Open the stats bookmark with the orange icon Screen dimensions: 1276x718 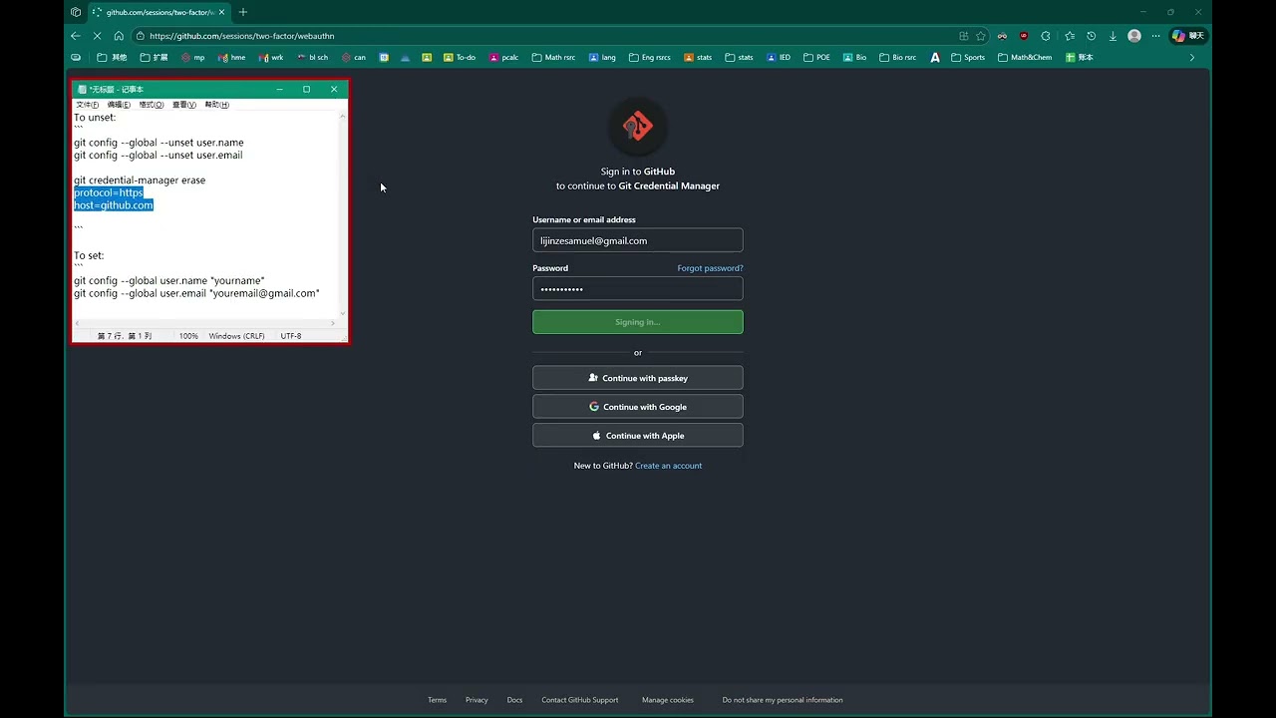(x=698, y=58)
